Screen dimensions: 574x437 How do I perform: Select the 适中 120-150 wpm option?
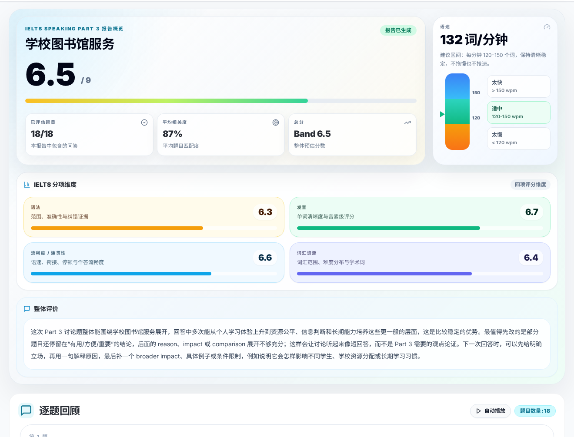[x=518, y=113]
